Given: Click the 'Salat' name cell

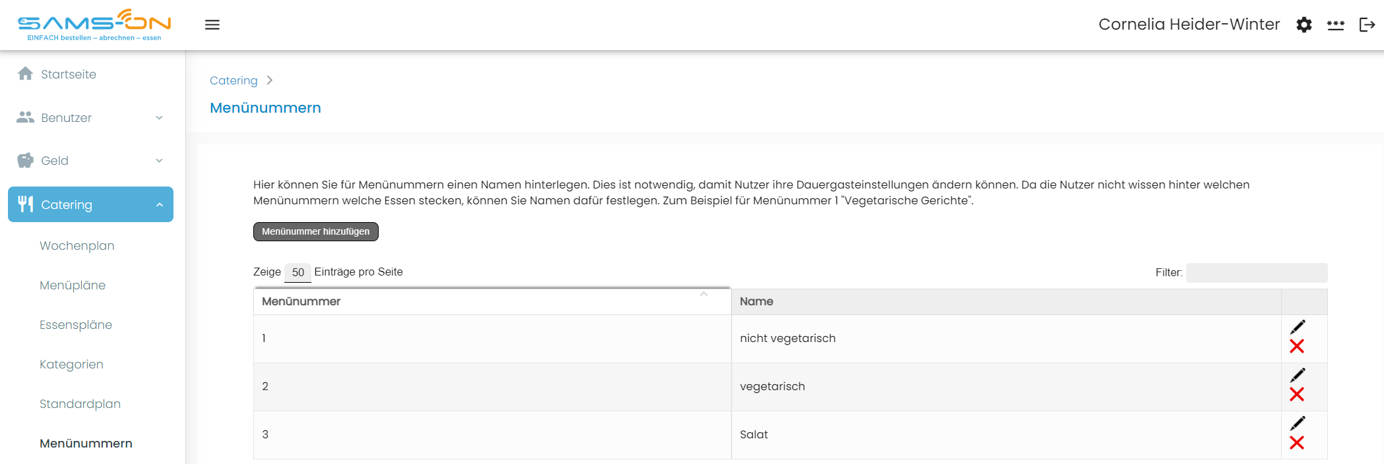Looking at the screenshot, I should 1006,435.
